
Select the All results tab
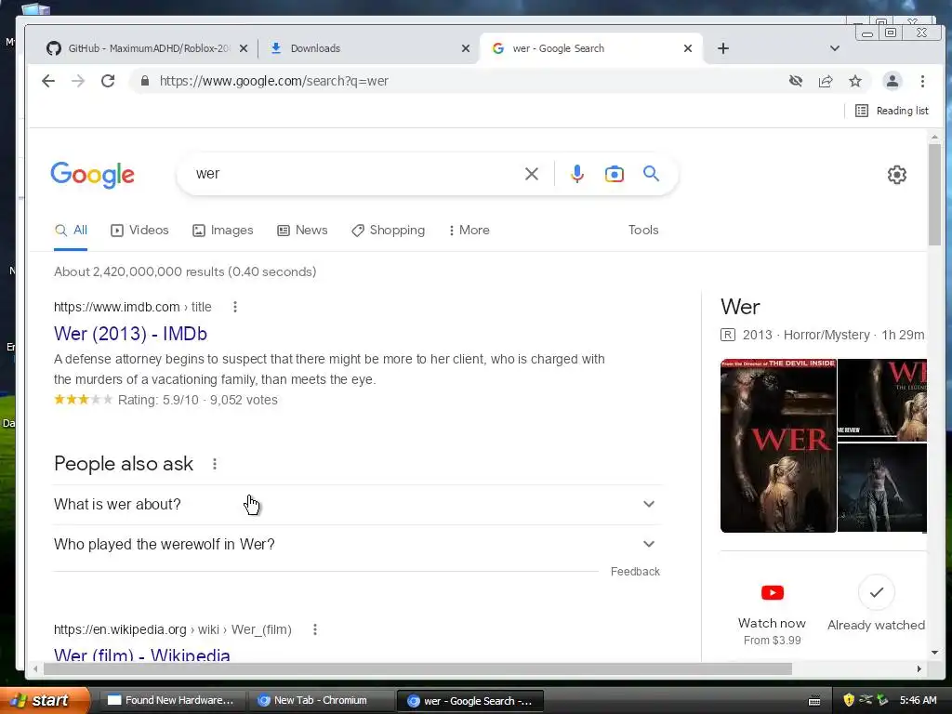(71, 231)
